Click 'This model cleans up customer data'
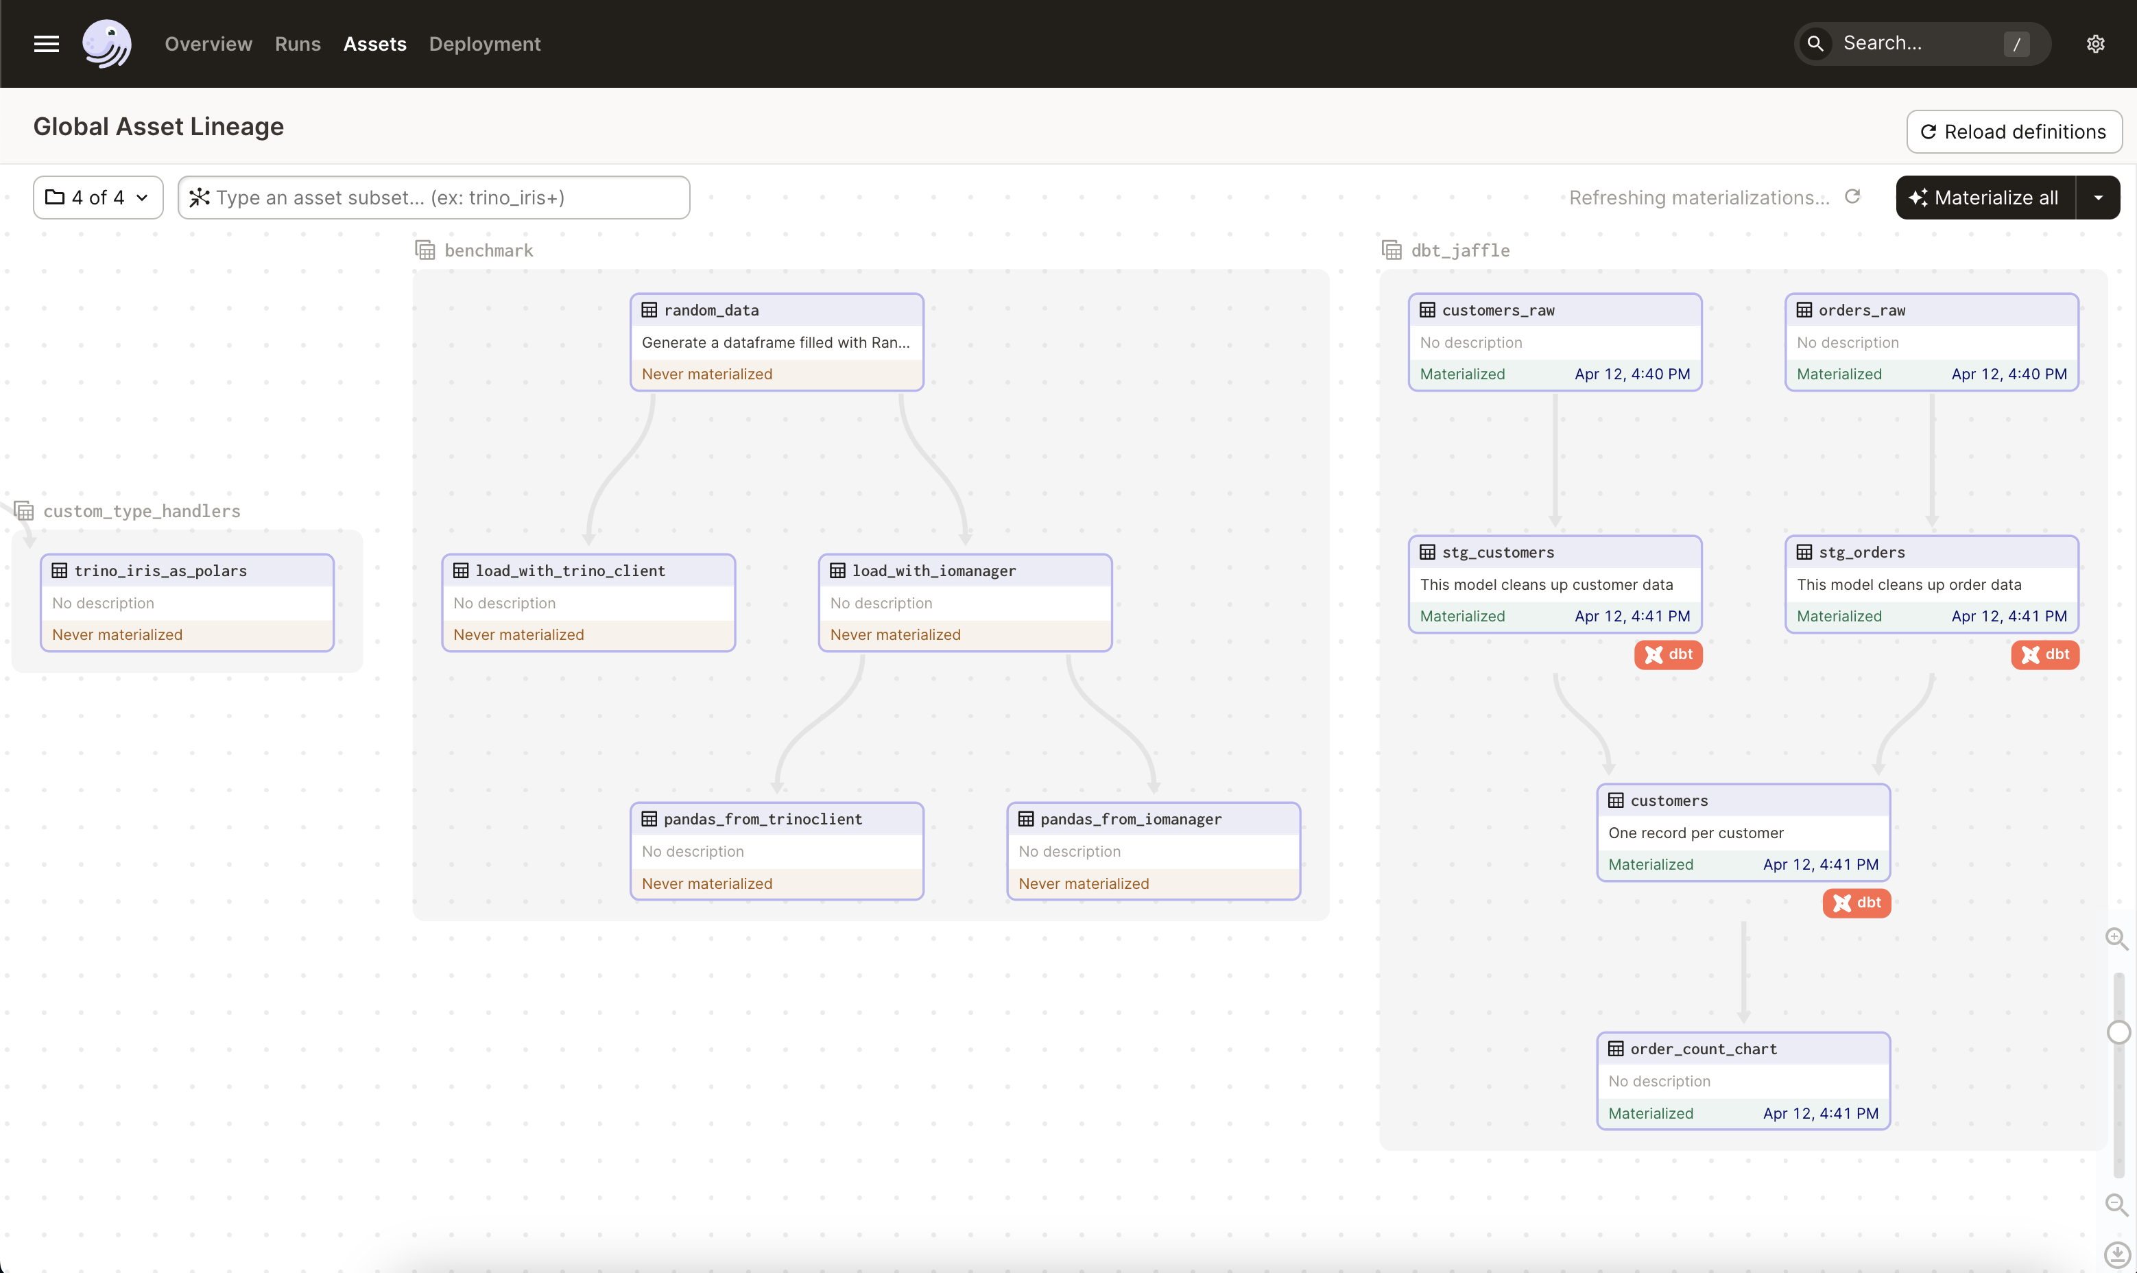This screenshot has height=1273, width=2137. pyautogui.click(x=1546, y=584)
